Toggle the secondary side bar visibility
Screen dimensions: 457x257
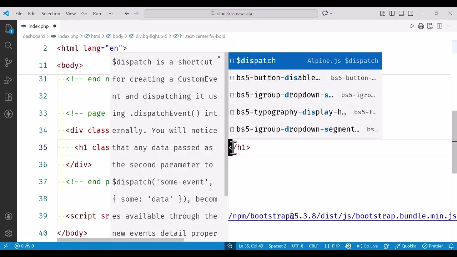pyautogui.click(x=411, y=13)
